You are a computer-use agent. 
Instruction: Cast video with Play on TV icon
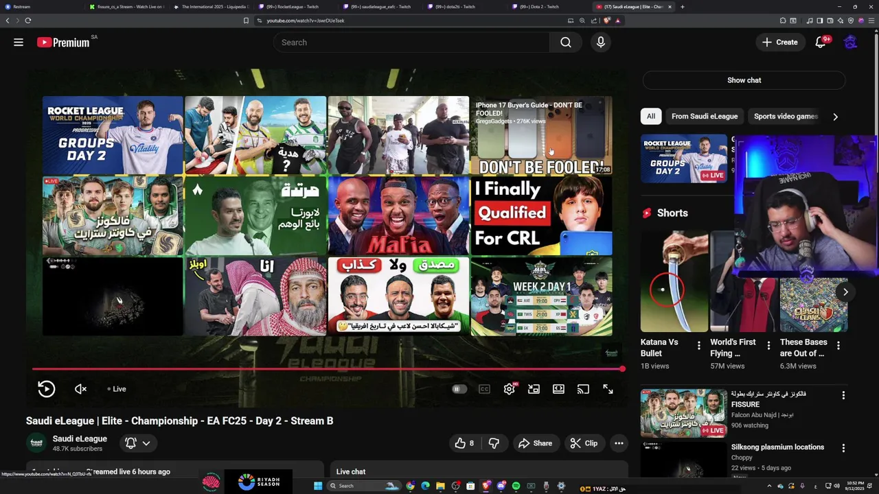583,389
